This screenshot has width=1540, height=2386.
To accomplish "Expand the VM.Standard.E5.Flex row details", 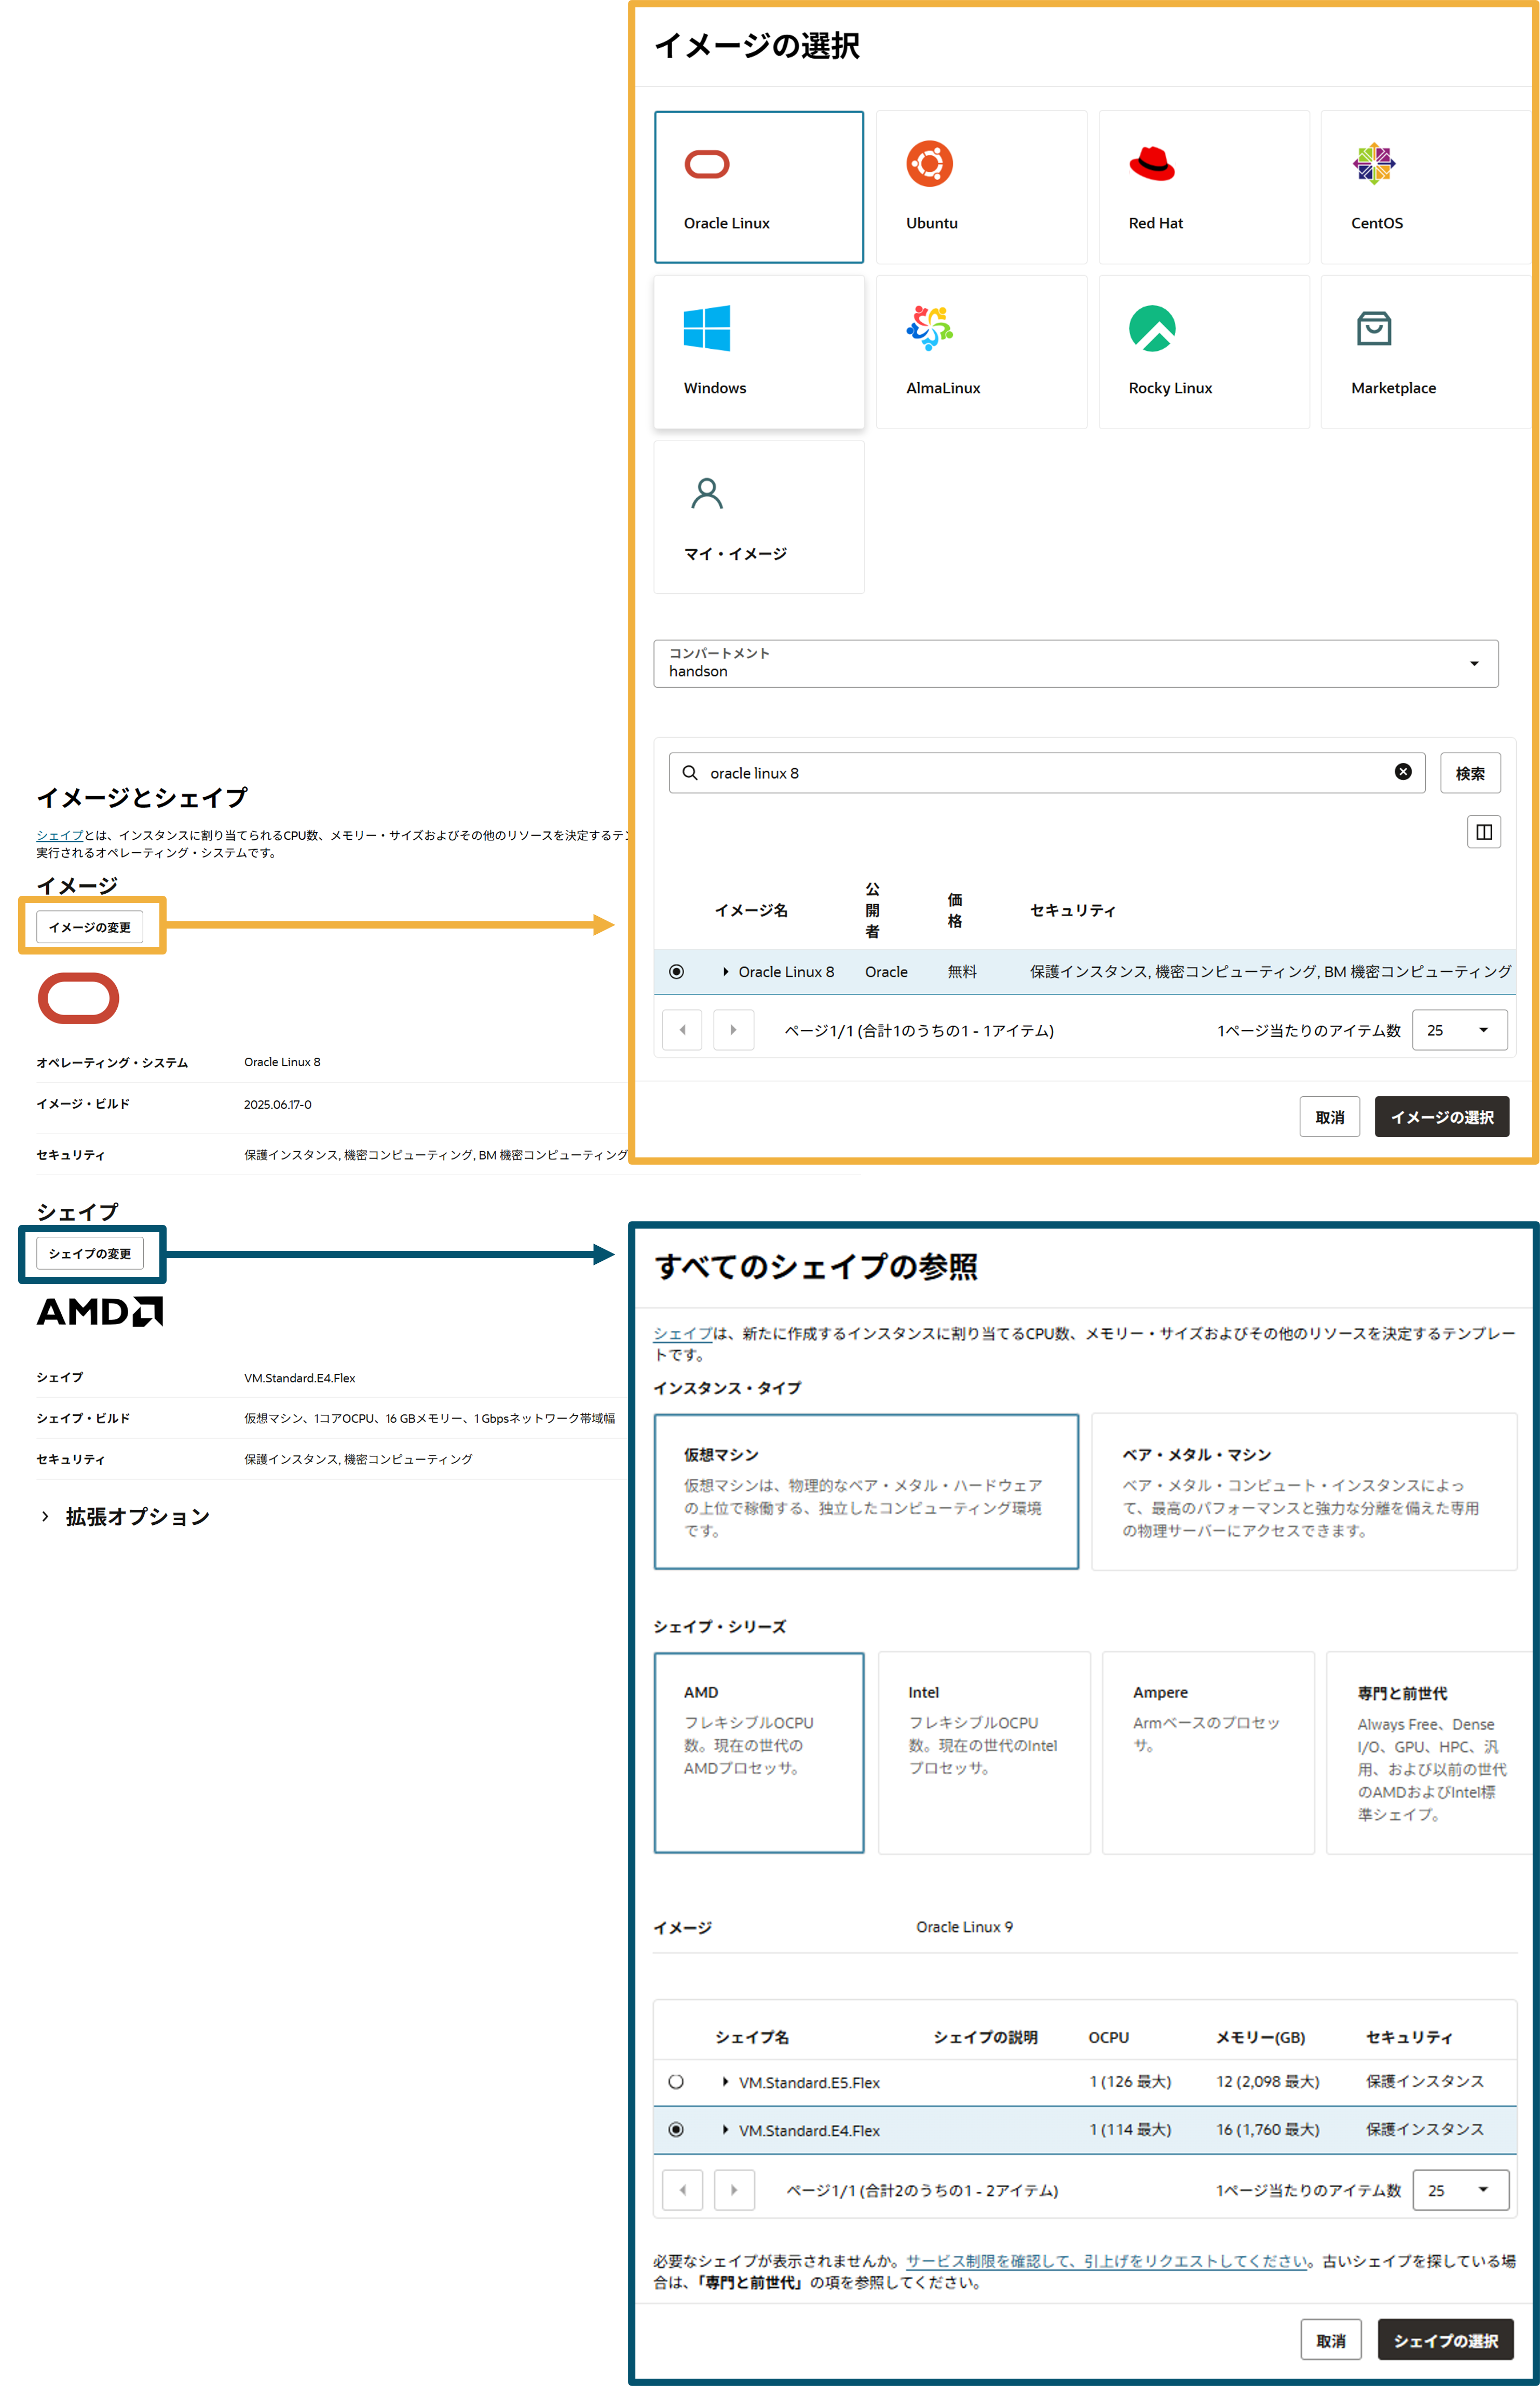I will coord(725,2082).
